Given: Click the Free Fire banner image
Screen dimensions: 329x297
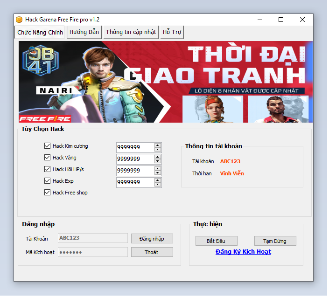Looking at the screenshot, I should tap(166, 82).
